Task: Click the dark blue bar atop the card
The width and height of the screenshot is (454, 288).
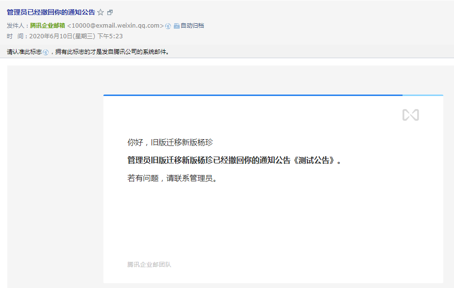Action: [252, 95]
